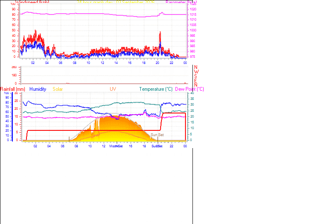Click the 1005 value on barometer axis
This screenshot has width=315, height=224.
193,25
